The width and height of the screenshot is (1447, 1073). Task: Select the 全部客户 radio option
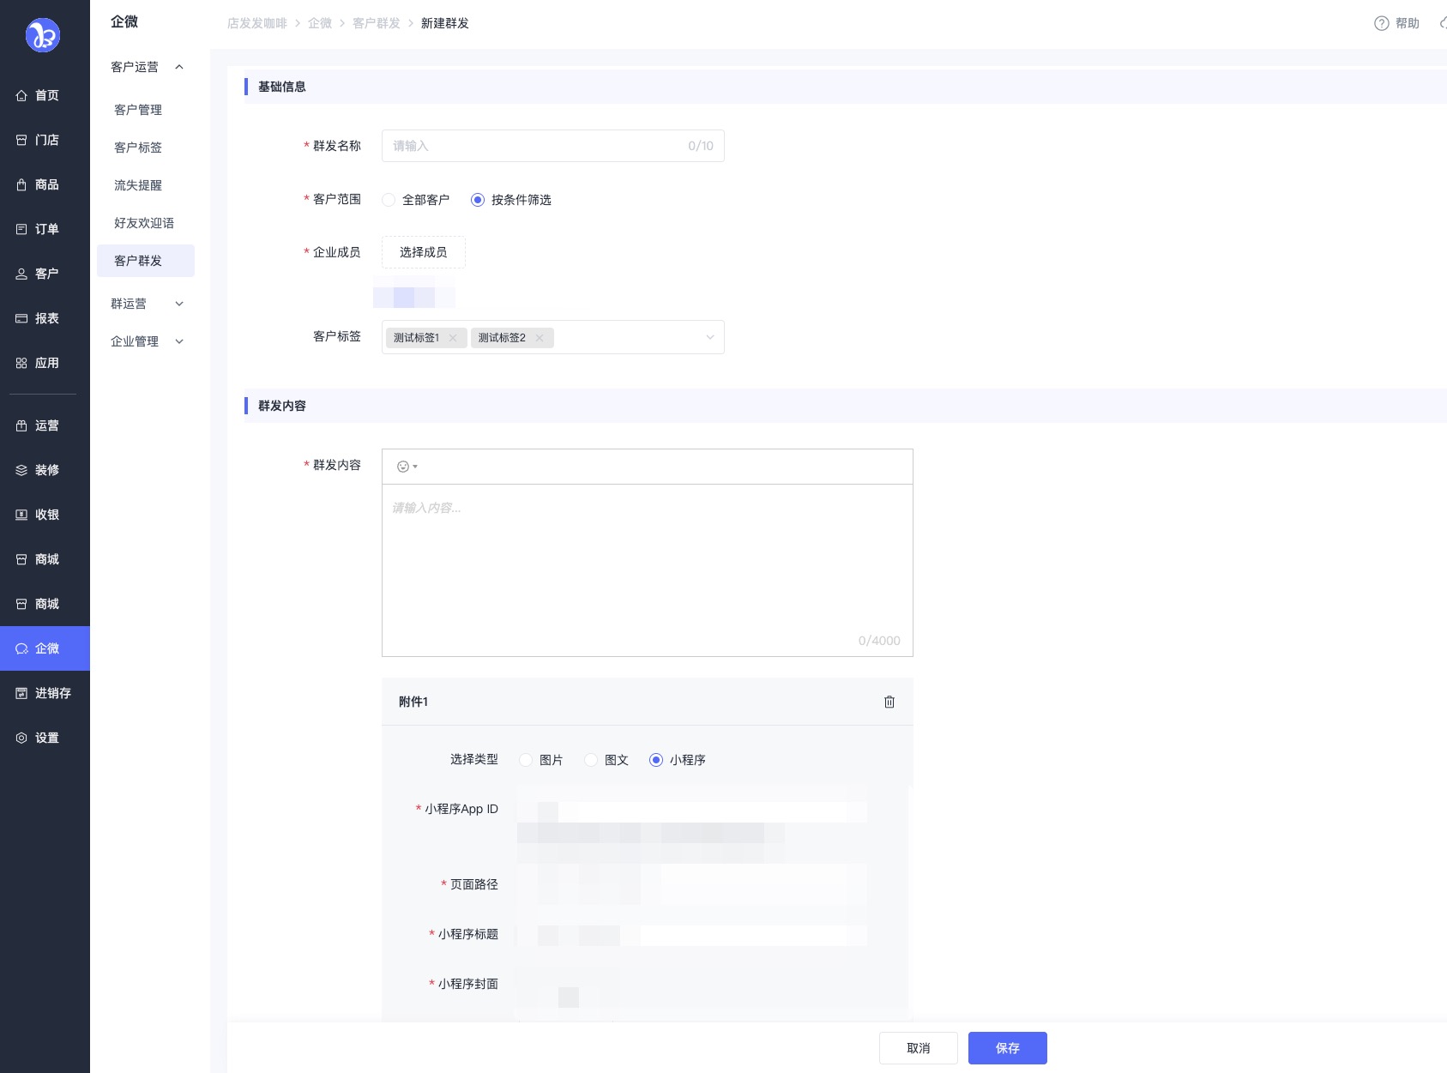[389, 200]
